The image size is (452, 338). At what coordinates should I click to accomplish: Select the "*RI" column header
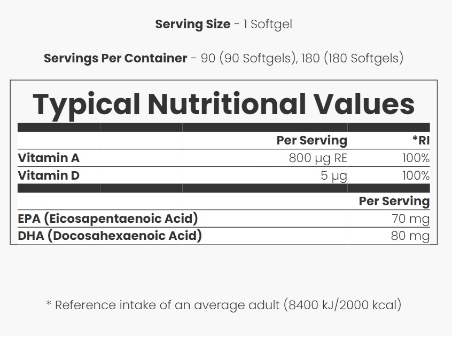point(420,140)
